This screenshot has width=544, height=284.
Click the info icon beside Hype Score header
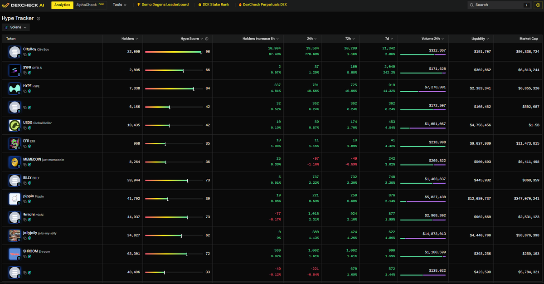207,39
